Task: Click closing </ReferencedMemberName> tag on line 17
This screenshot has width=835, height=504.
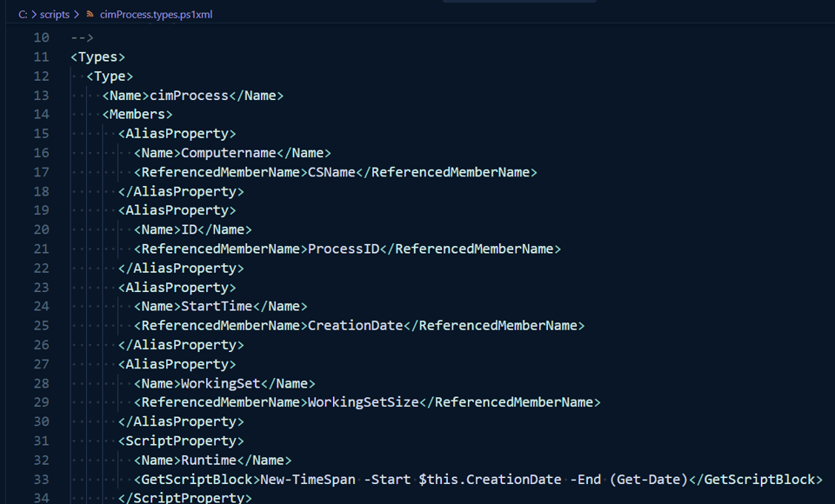Action: pyautogui.click(x=446, y=172)
